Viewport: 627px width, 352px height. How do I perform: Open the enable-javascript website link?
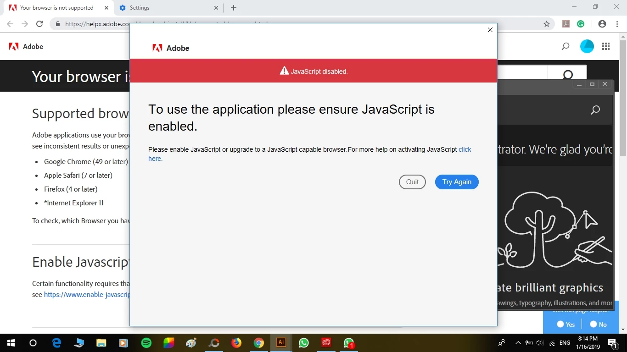87,295
